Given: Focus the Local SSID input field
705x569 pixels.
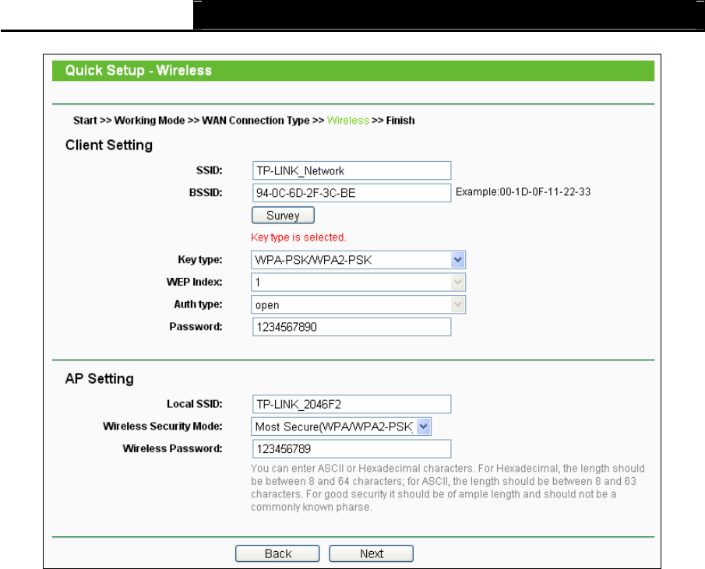Looking at the screenshot, I should [x=351, y=404].
